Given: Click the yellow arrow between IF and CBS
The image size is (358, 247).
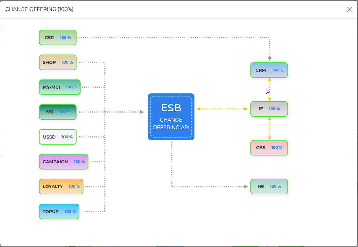Looking at the screenshot, I should pos(270,128).
